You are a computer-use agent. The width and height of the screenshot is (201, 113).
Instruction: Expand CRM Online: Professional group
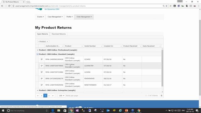coord(37,50)
